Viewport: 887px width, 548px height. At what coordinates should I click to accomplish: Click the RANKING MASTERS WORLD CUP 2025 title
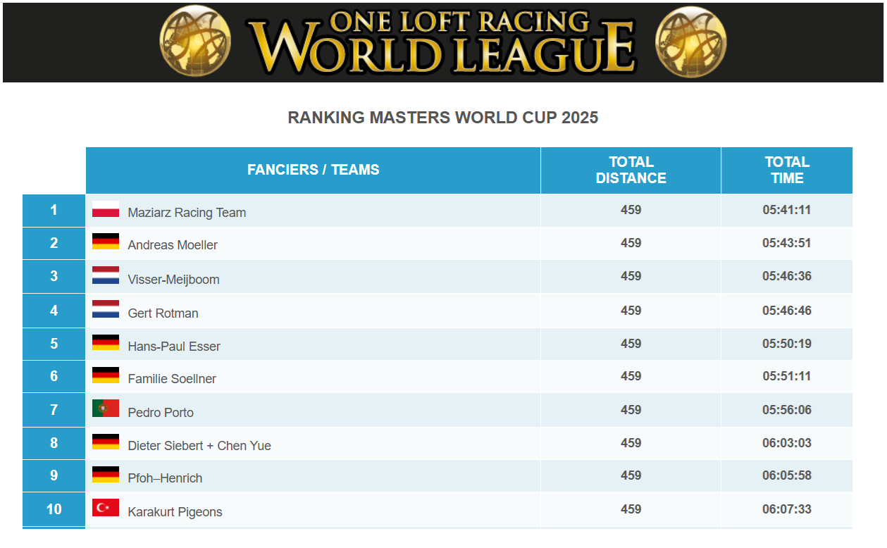click(443, 118)
